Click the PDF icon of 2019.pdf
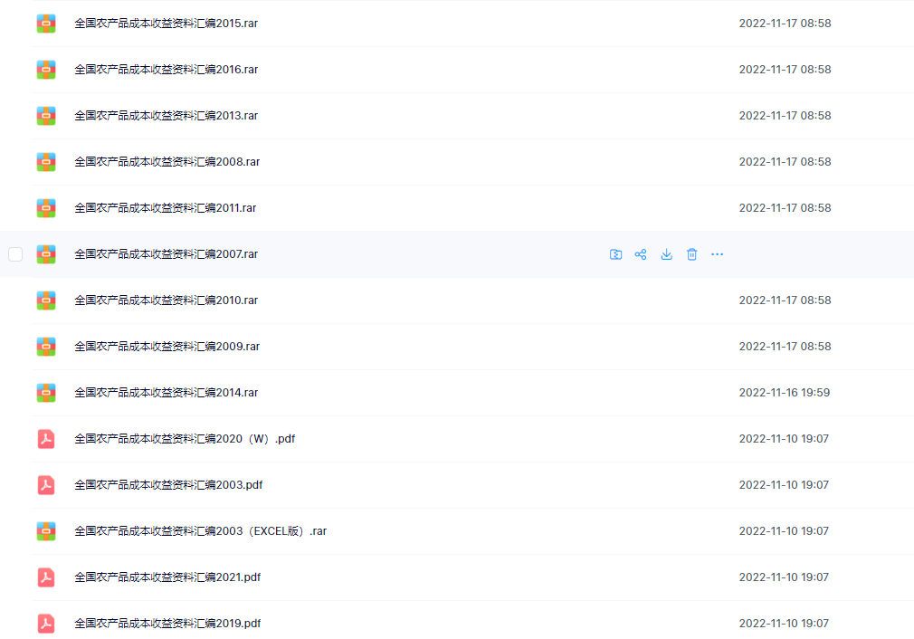 click(x=46, y=624)
